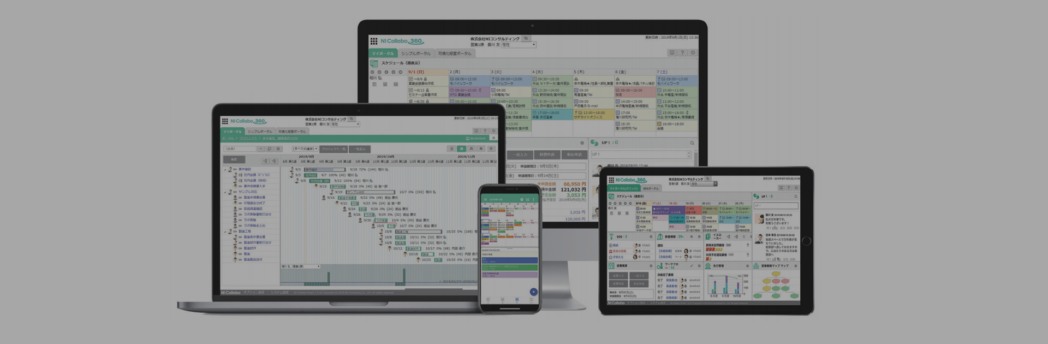Select the マイポータル tab on the monitor

click(383, 54)
